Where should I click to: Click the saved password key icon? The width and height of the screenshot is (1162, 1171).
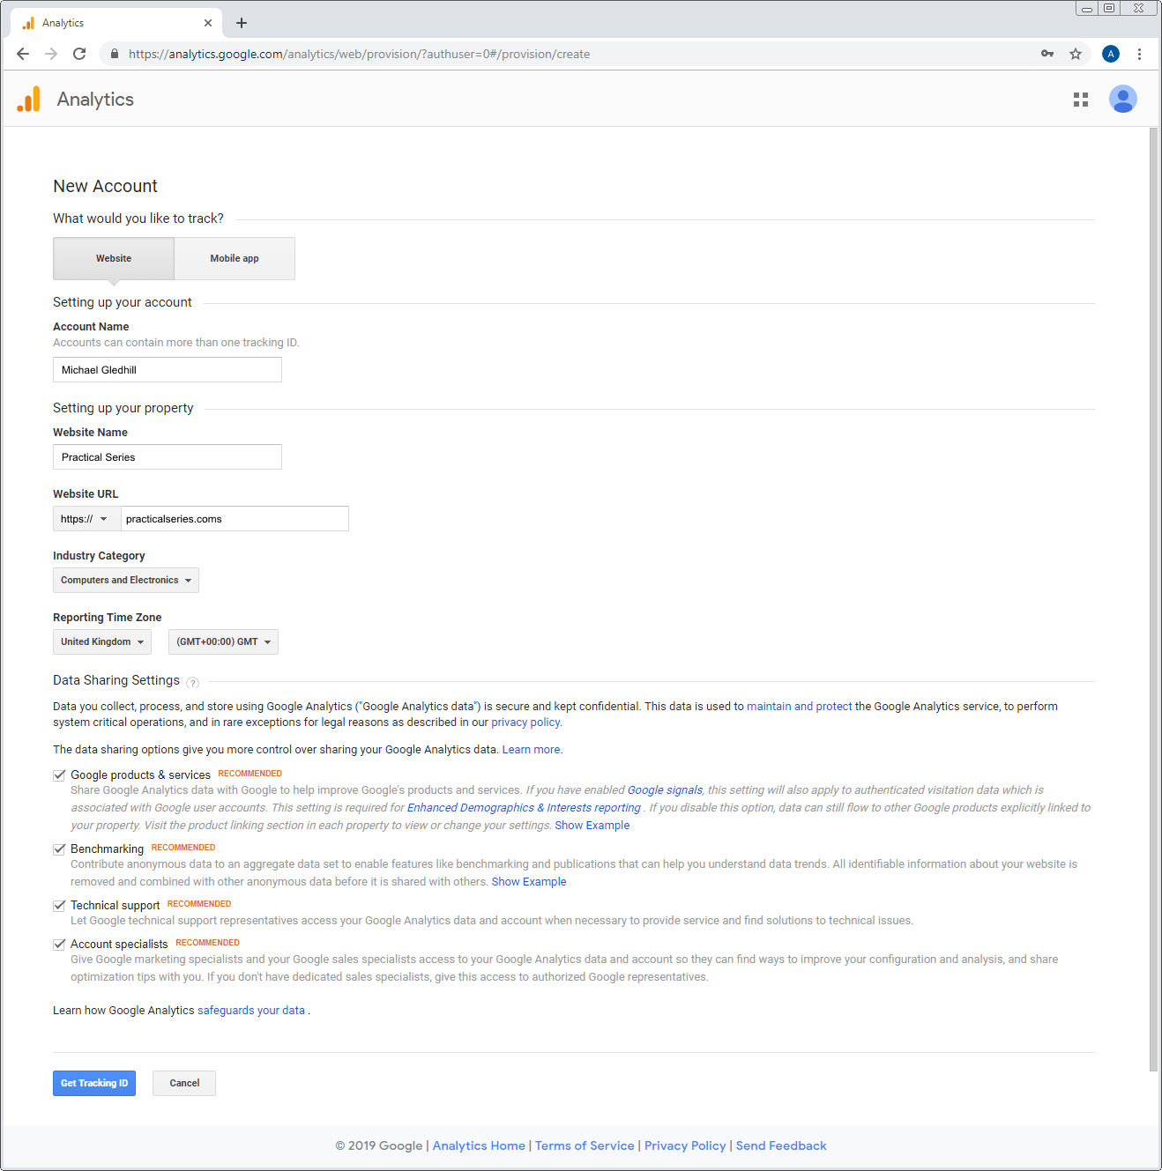[x=1047, y=54]
